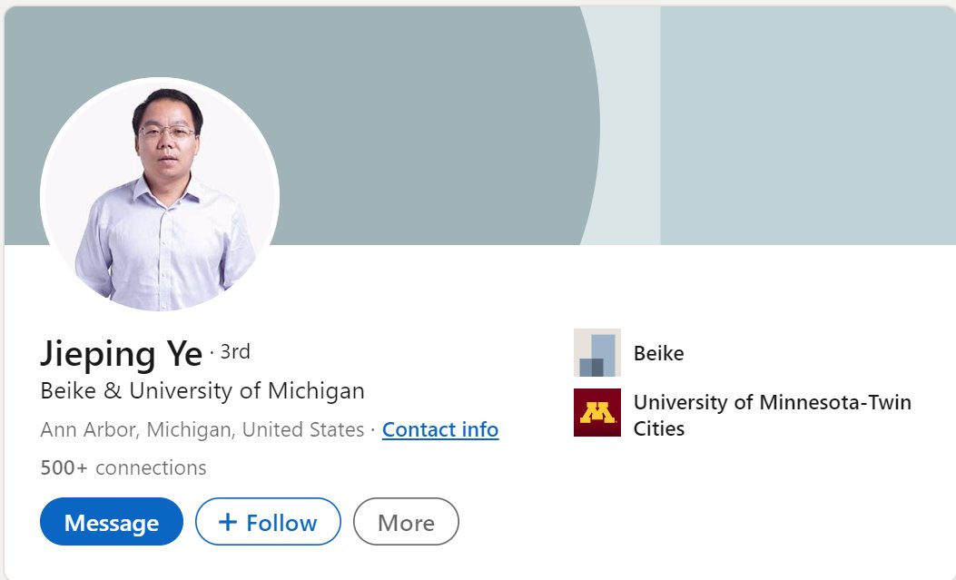Click the word Cities under university name
Image resolution: width=956 pixels, height=580 pixels.
tap(658, 428)
